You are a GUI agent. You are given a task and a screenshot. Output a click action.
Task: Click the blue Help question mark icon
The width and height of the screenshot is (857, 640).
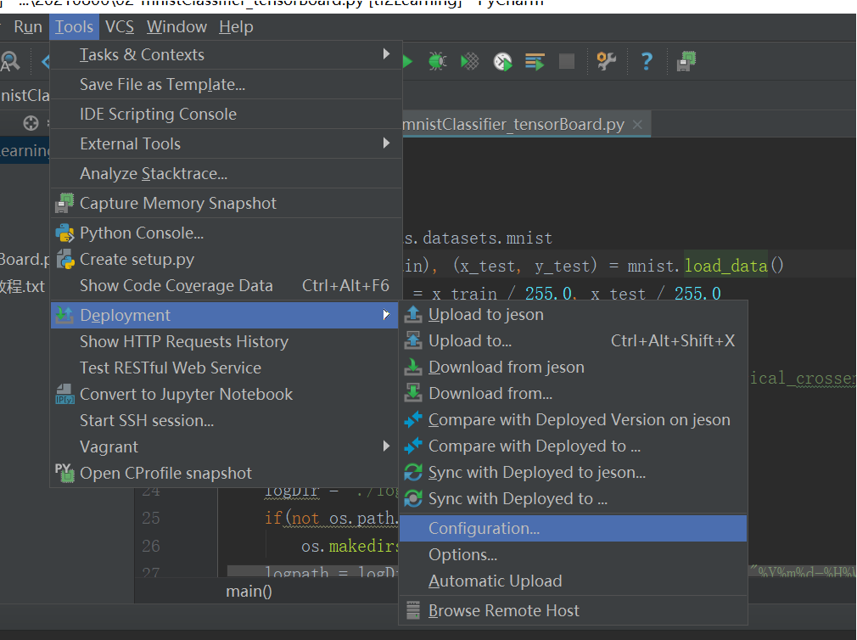pyautogui.click(x=647, y=61)
